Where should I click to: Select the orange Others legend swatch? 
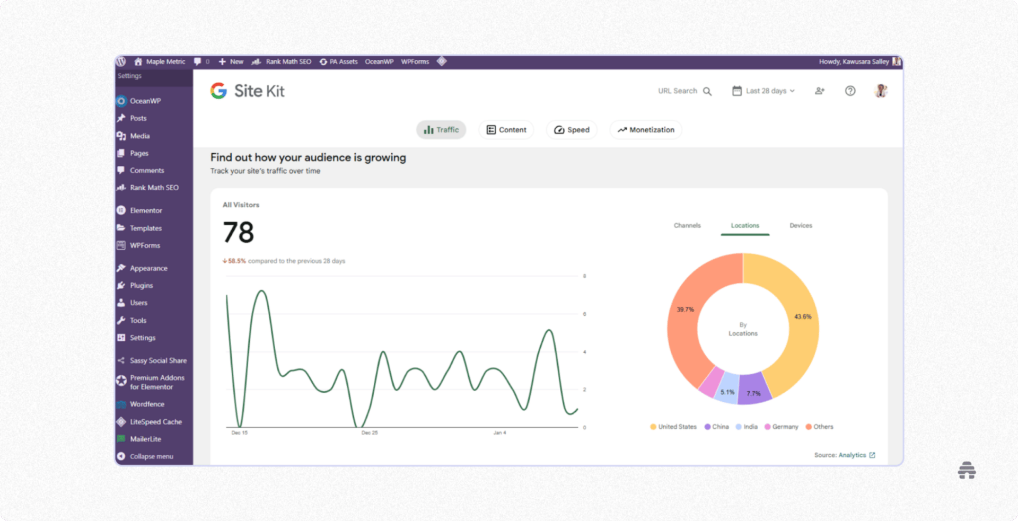tap(808, 427)
